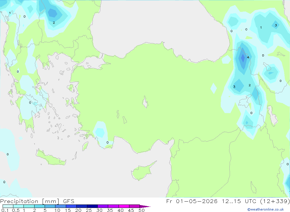Select the '15' legend scale label

coord(68,210)
